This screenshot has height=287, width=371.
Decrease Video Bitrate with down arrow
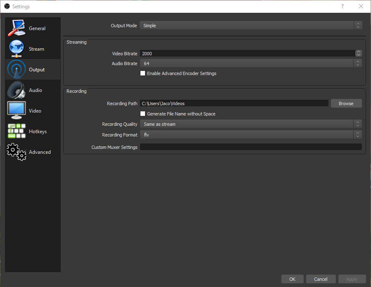click(359, 55)
